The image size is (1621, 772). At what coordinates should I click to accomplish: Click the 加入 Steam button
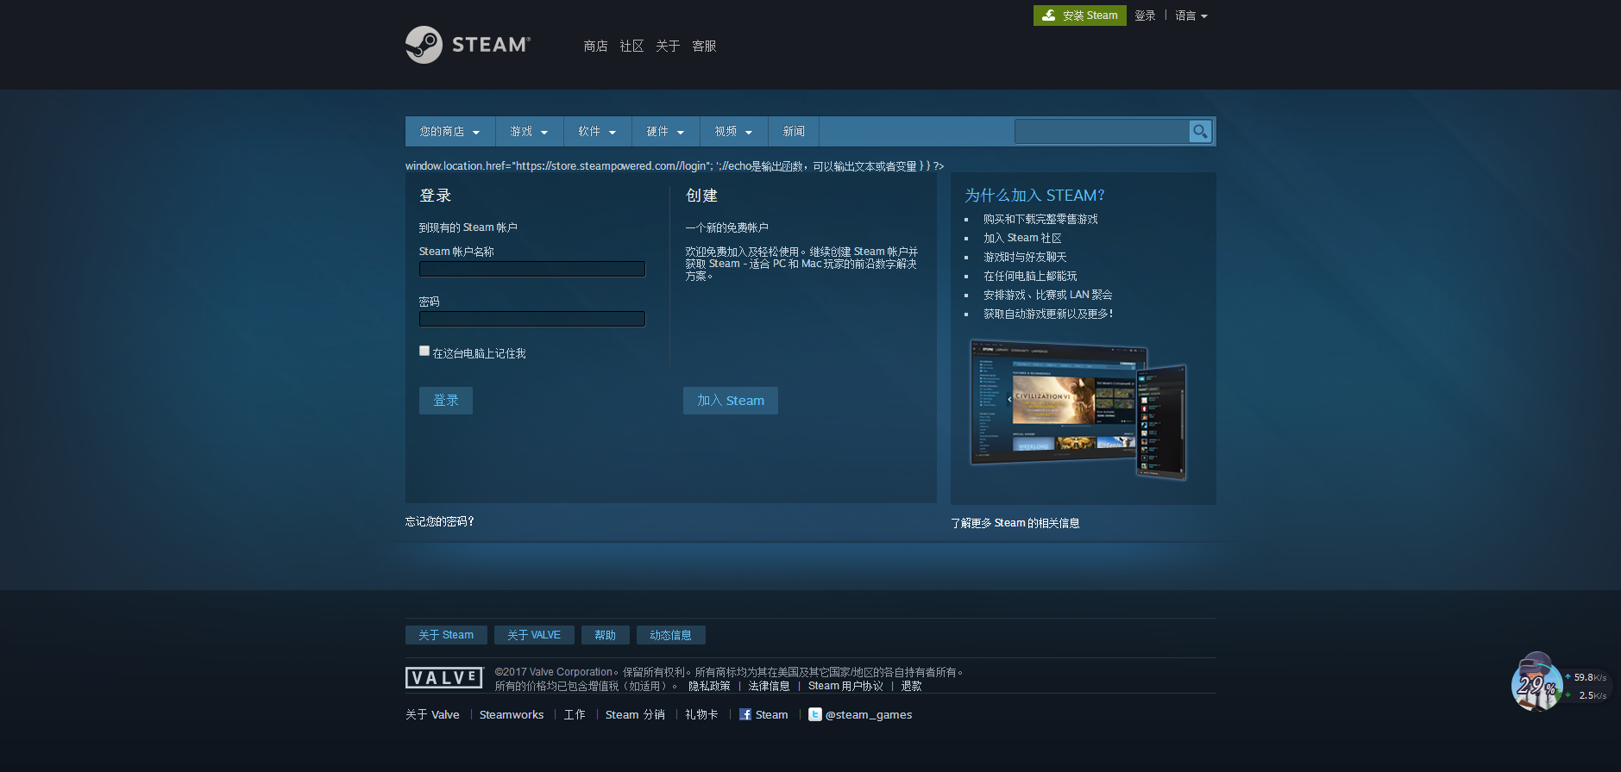coord(731,401)
